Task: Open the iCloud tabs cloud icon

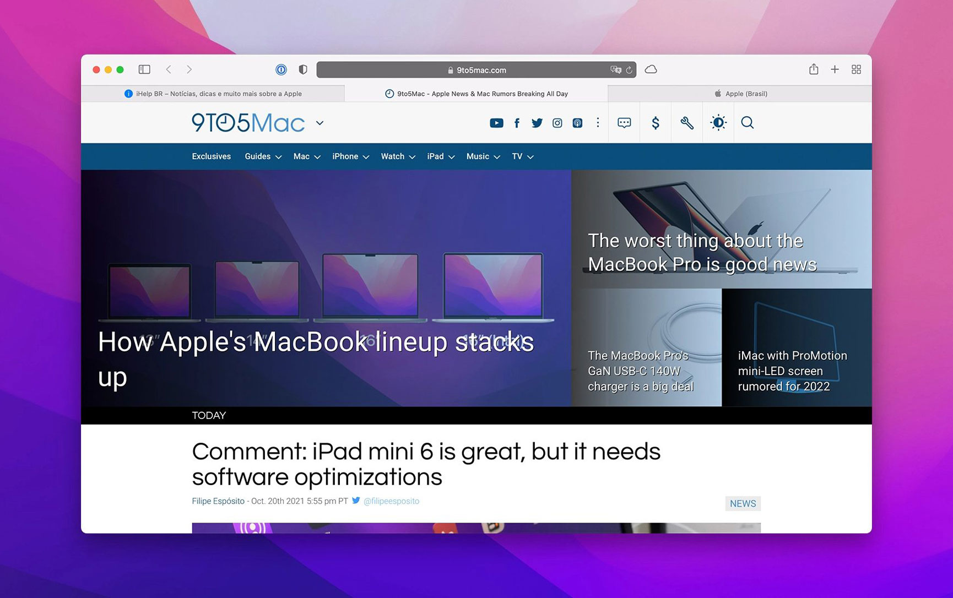Action: 651,69
